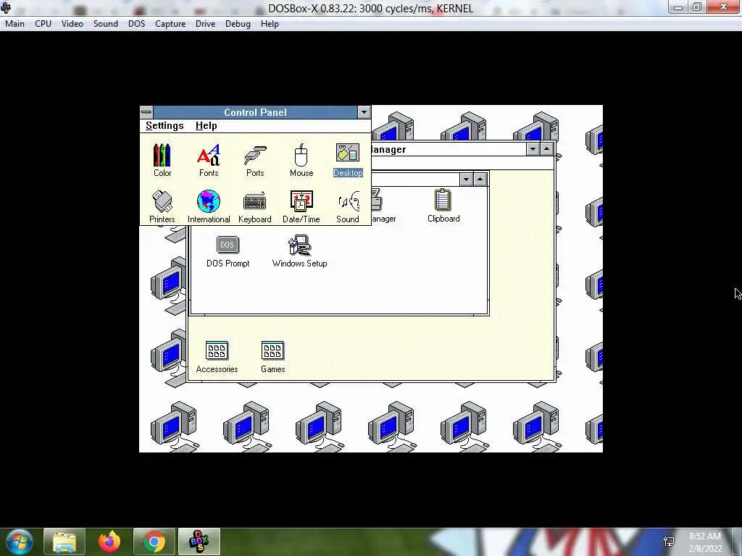Open DOSBox-X Debug menu

[x=238, y=24]
